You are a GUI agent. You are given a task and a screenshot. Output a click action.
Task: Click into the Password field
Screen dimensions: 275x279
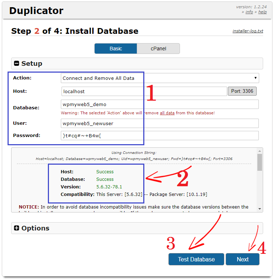point(160,136)
